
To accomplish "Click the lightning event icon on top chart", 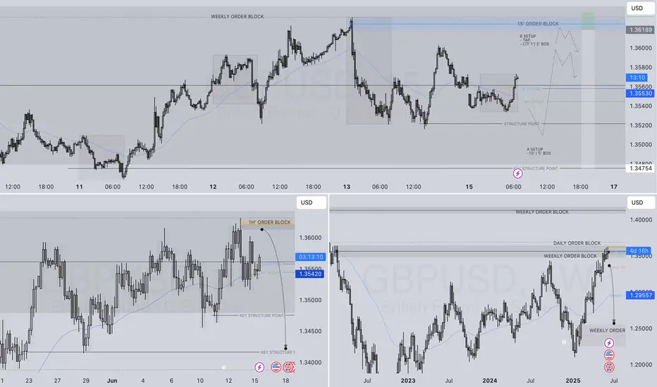I will (517, 173).
